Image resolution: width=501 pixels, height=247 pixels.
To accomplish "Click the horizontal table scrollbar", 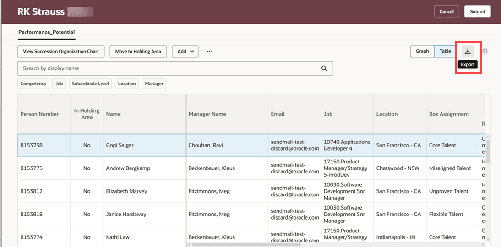I will 246,244.
